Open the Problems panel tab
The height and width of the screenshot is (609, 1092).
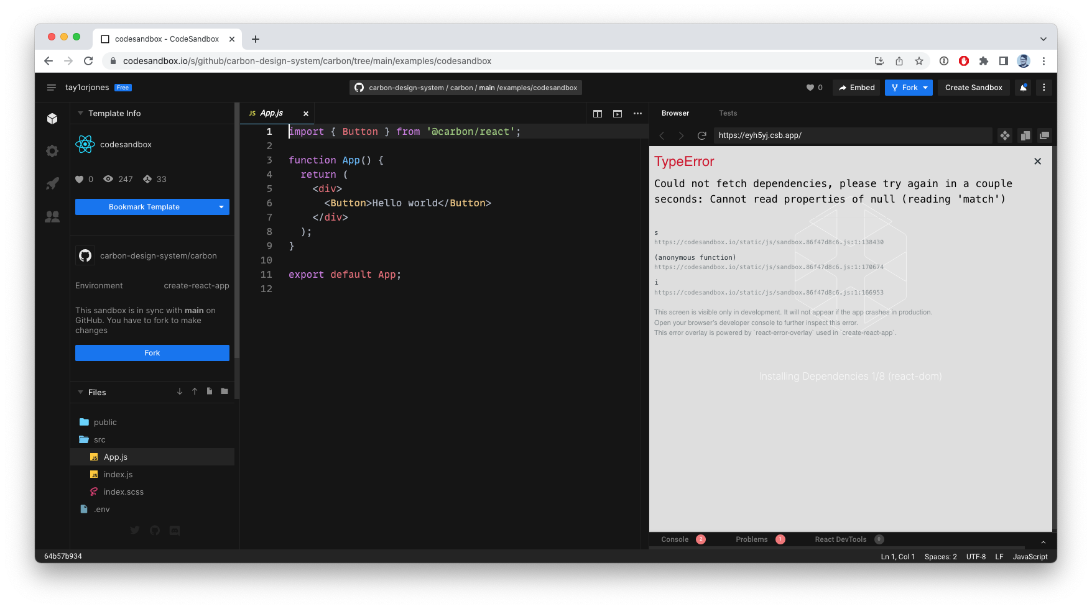[x=752, y=539]
